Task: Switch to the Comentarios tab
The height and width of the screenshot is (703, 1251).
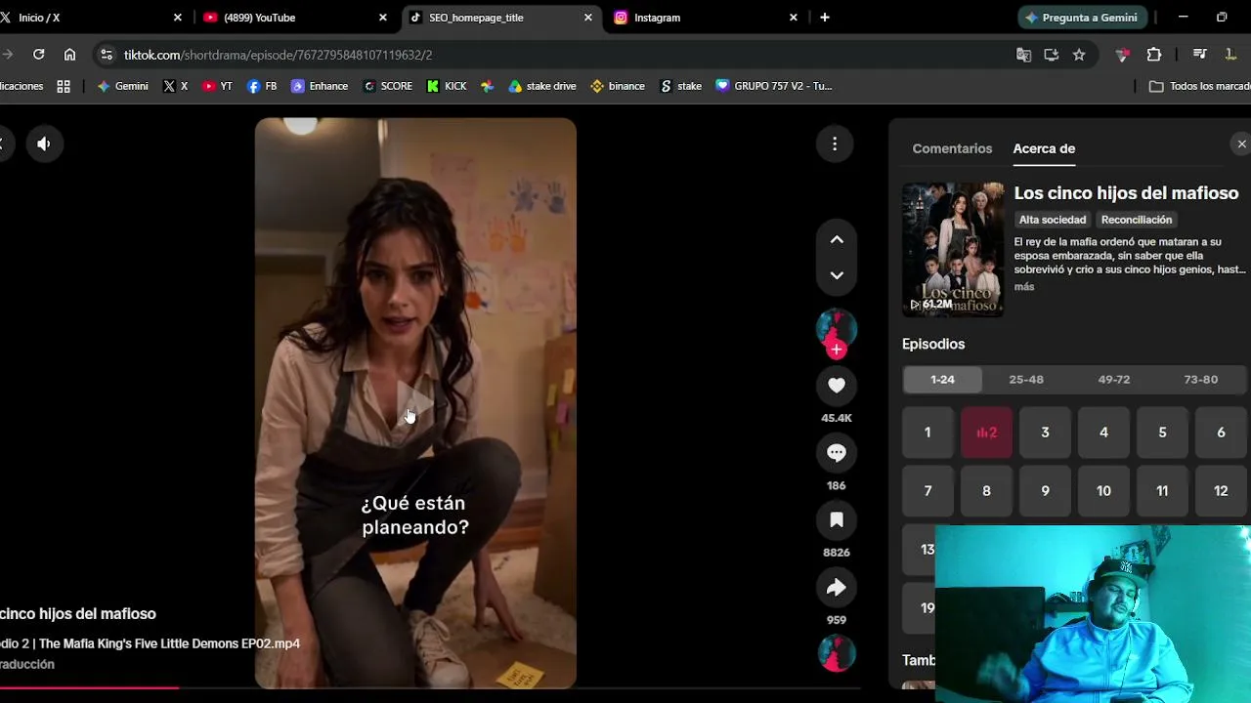Action: (952, 148)
